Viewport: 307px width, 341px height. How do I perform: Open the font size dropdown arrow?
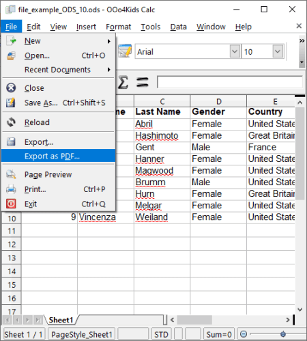[278, 51]
